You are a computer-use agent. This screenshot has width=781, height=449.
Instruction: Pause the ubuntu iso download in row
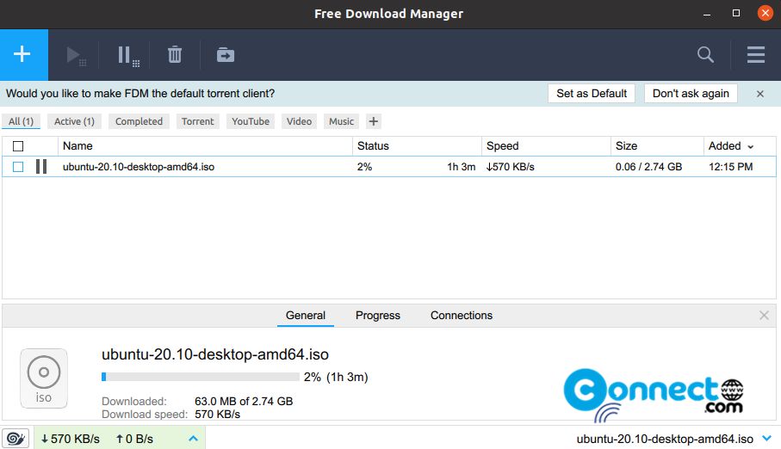click(41, 167)
